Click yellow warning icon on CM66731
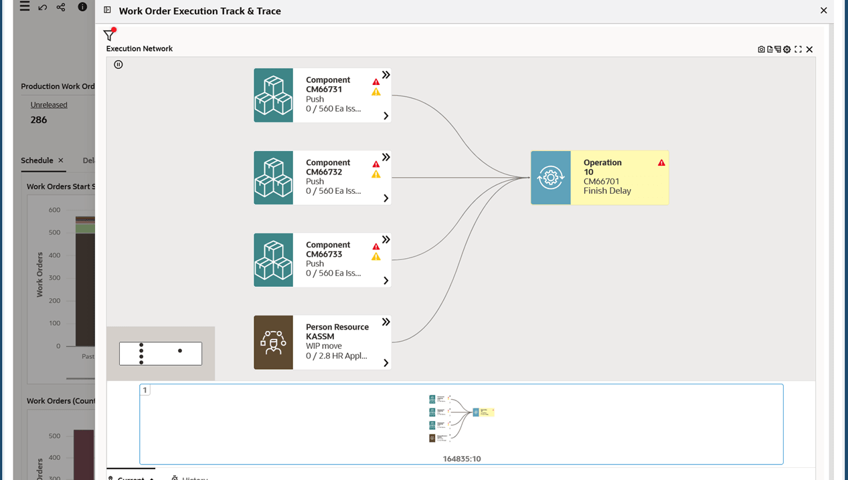The image size is (848, 480). [x=376, y=92]
